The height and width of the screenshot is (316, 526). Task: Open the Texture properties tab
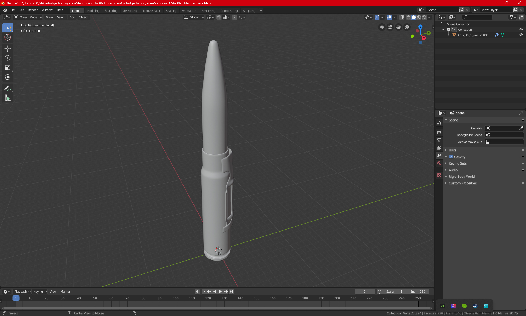[439, 175]
